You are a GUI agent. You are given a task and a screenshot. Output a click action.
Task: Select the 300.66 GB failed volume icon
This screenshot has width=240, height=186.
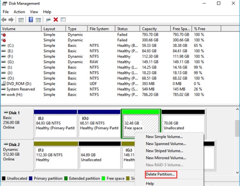pos(4,41)
